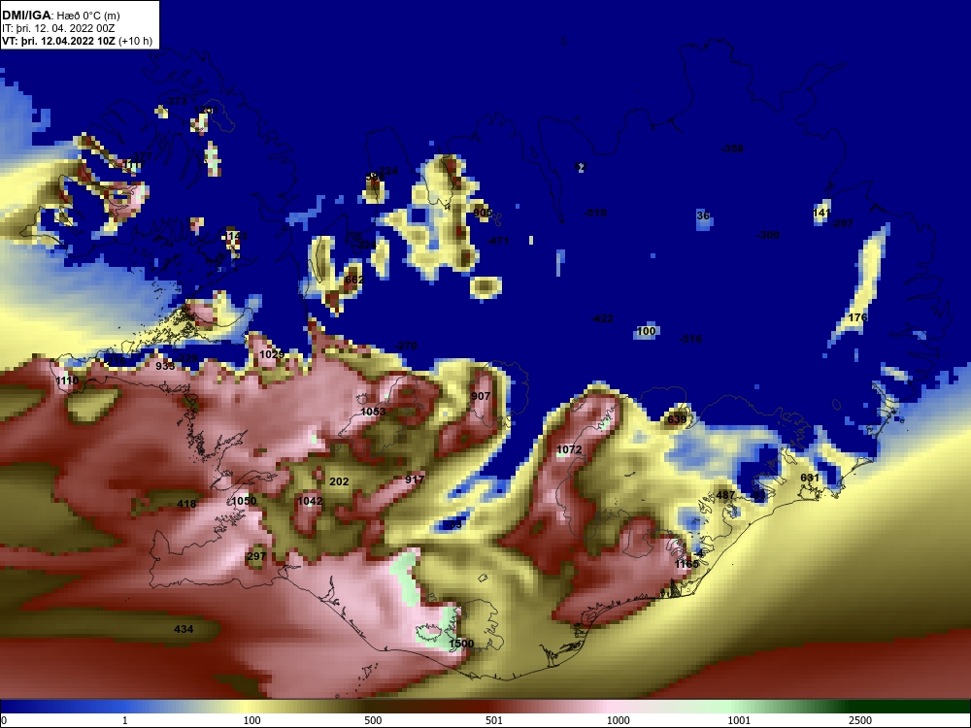Screen dimensions: 971x728
Task: Click the negative value -422
Action: coord(603,318)
